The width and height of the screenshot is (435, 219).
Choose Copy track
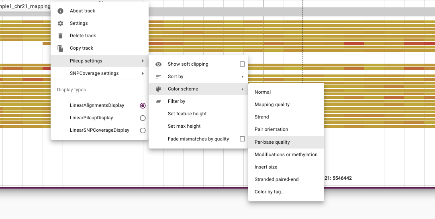[x=100, y=48]
